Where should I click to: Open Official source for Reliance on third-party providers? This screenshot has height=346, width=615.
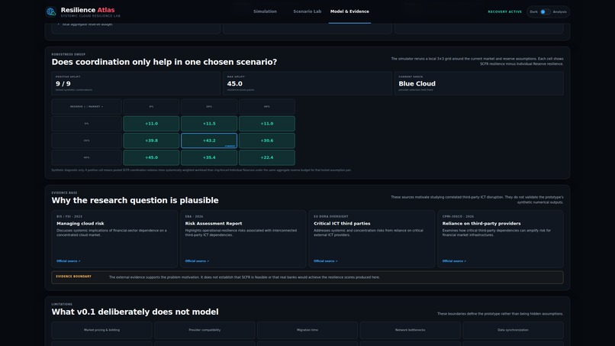454,260
